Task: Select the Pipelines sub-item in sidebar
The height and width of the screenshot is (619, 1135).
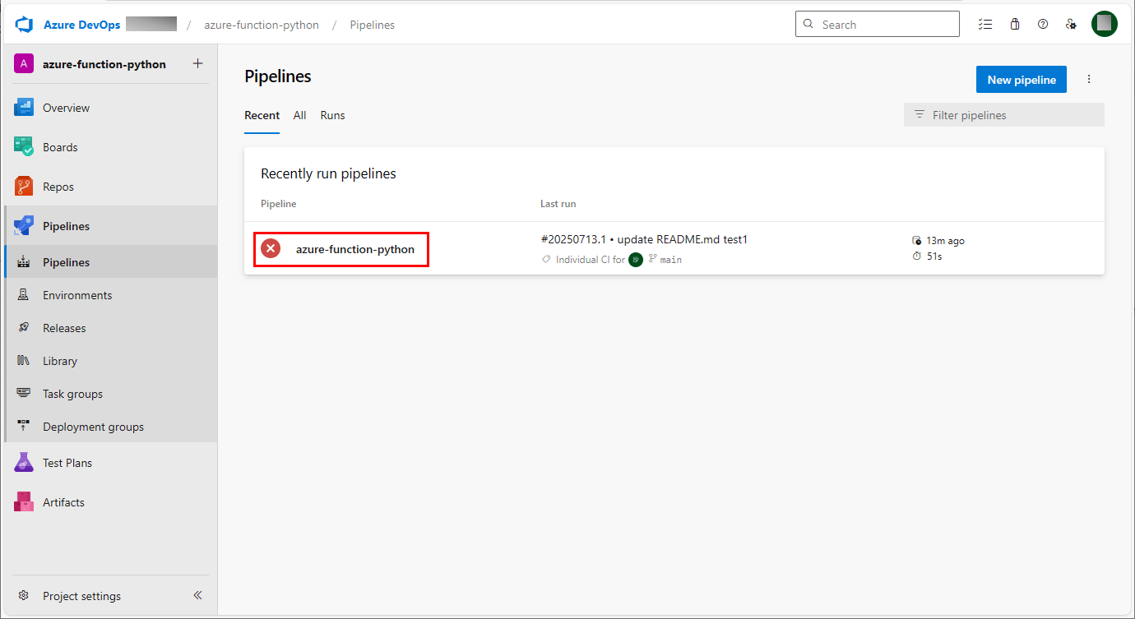Action: coord(111,262)
